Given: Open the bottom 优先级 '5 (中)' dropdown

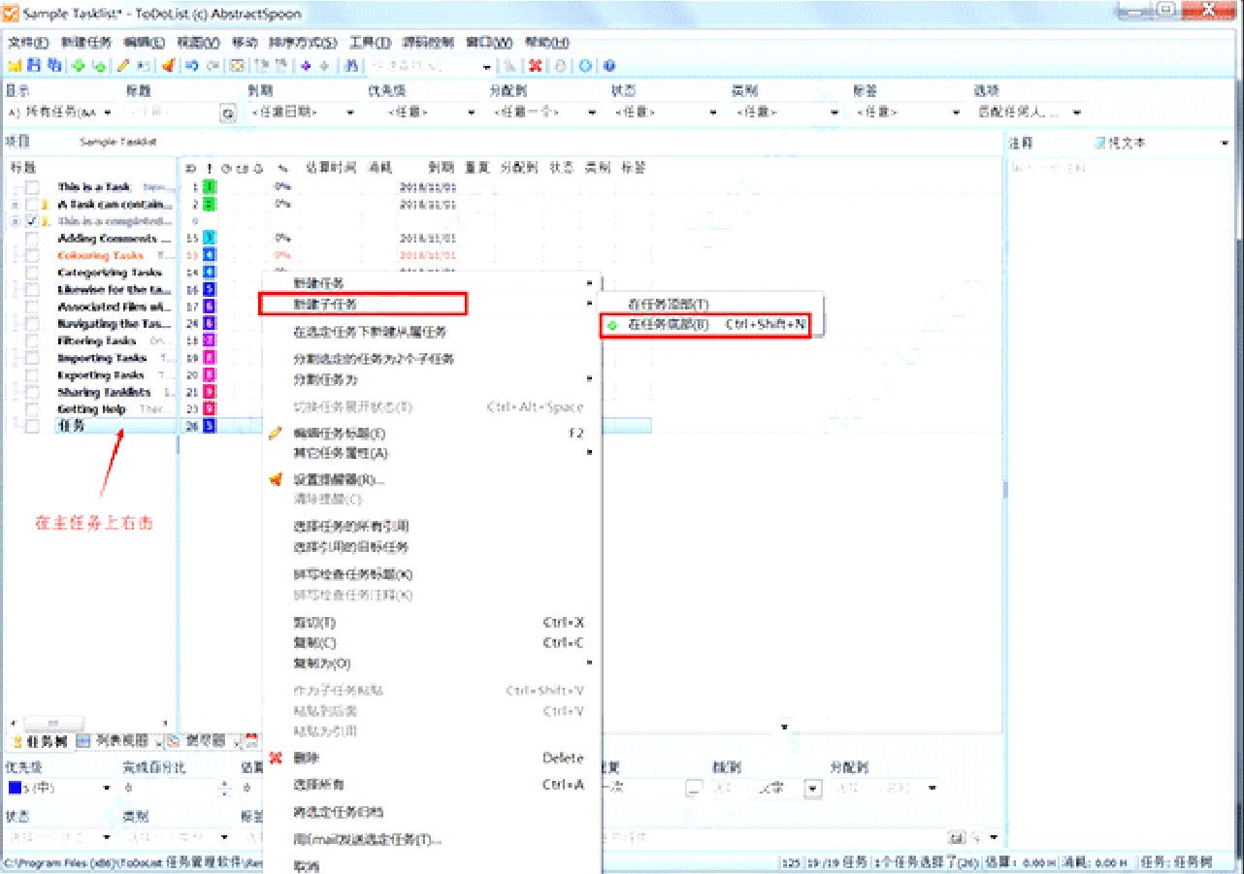Looking at the screenshot, I should coord(107,788).
